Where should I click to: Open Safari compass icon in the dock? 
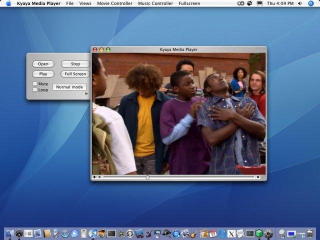point(65,233)
